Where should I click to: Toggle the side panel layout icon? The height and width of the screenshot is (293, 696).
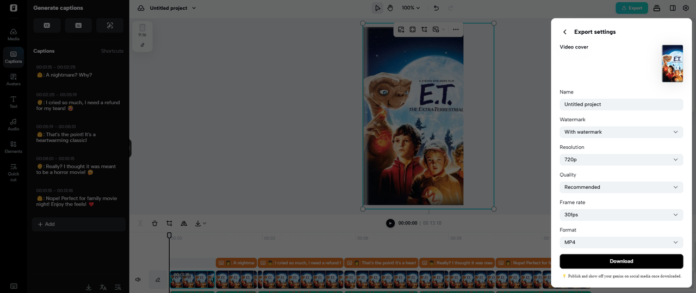coord(673,8)
